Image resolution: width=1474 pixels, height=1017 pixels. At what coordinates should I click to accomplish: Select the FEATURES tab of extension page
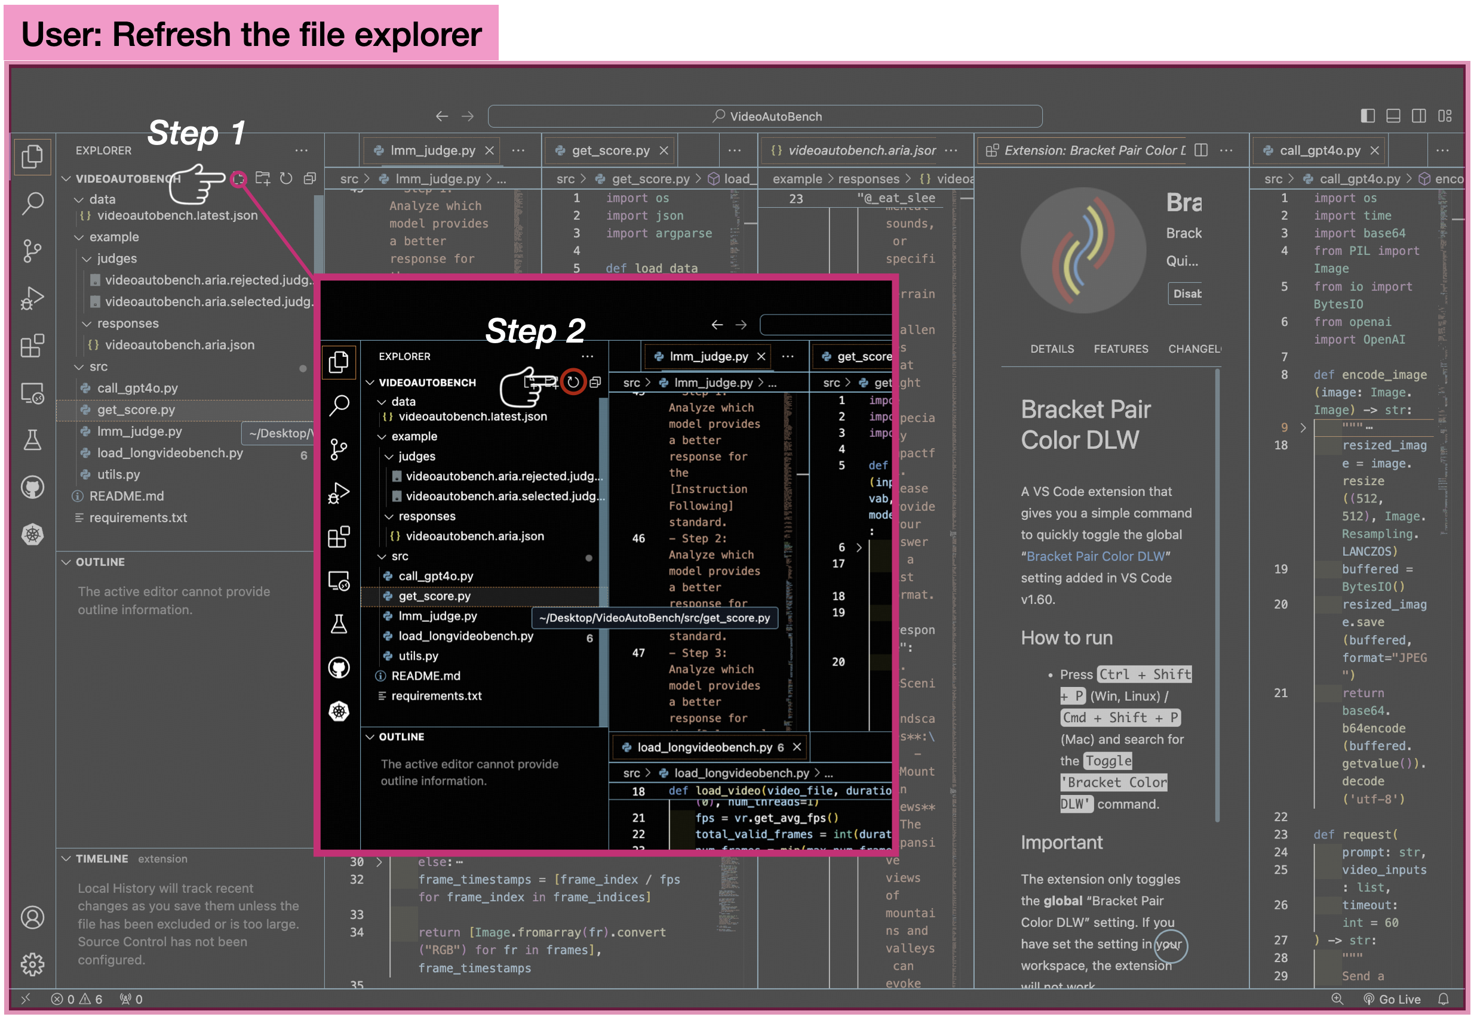(x=1120, y=349)
